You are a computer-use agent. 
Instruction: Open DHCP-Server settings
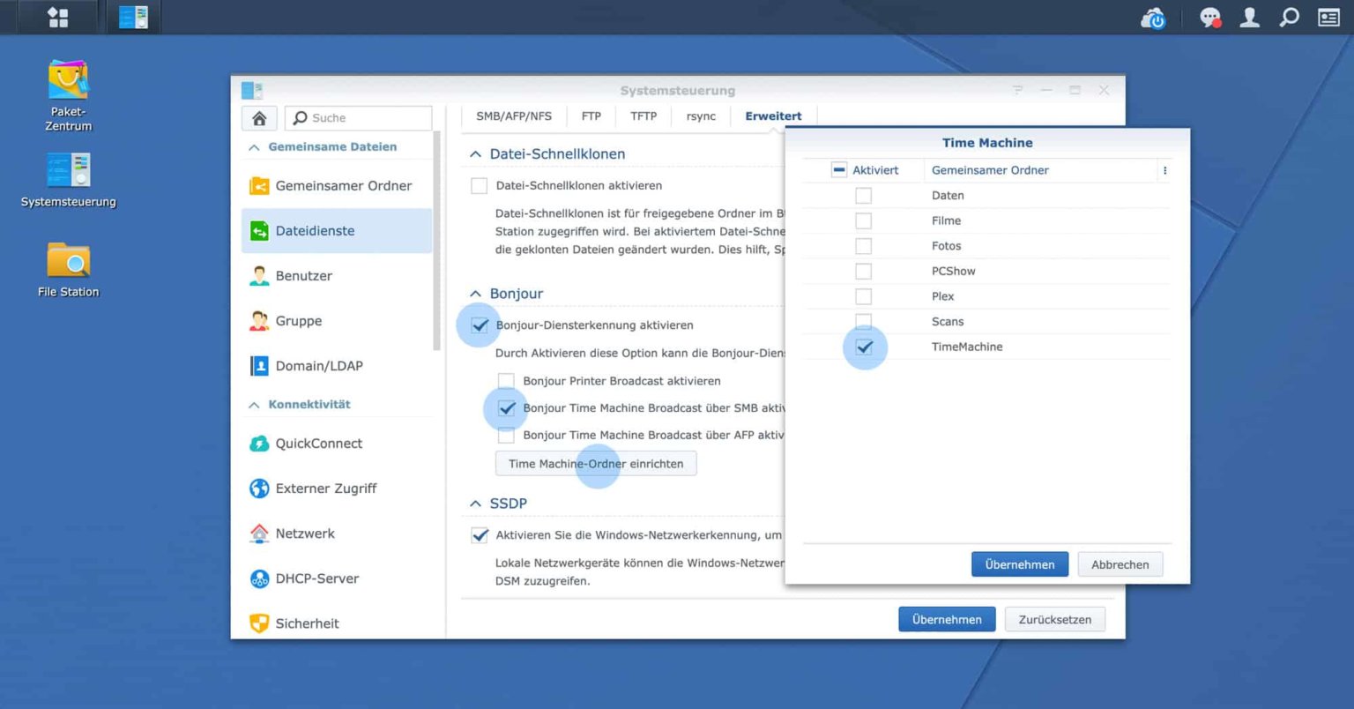(317, 578)
